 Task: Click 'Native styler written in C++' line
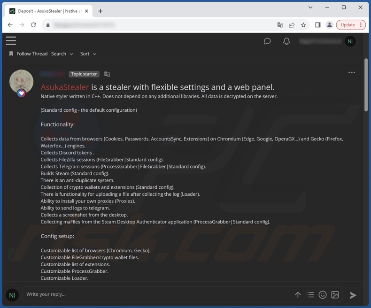tap(159, 96)
